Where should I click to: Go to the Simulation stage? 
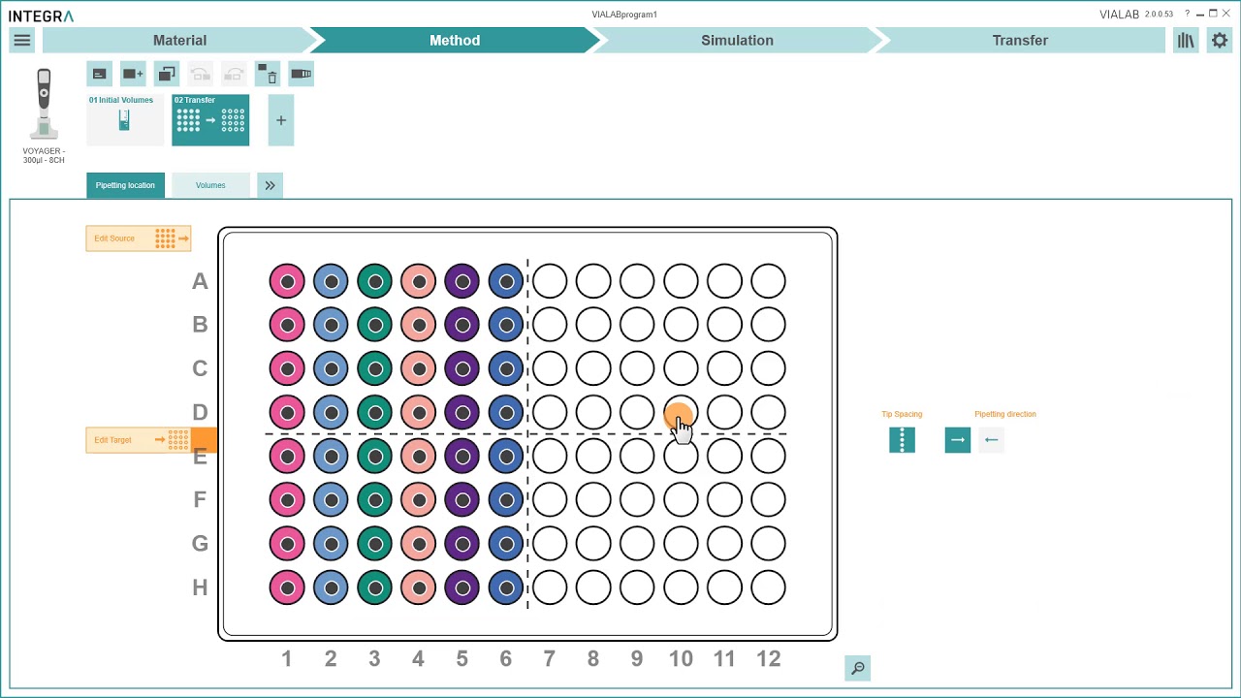[x=737, y=40]
